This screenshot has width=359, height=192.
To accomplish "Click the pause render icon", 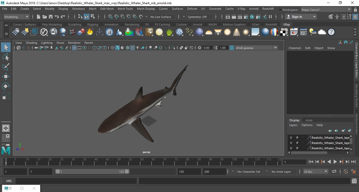I will [270, 17].
